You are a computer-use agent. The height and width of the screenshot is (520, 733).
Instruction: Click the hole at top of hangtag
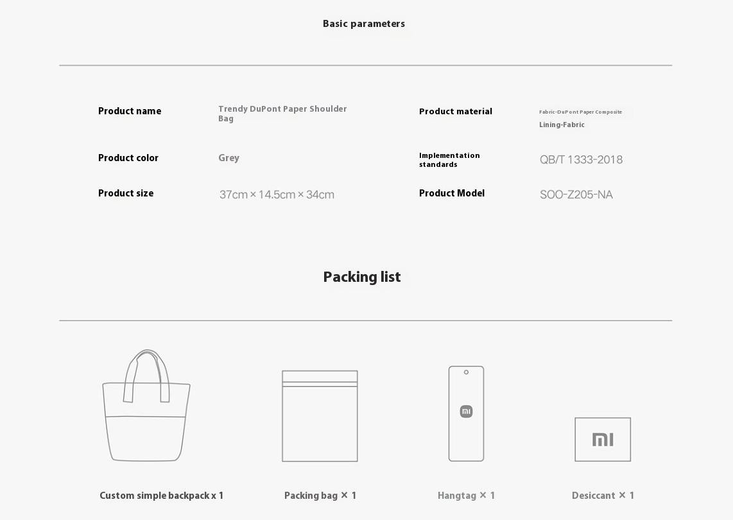466,372
